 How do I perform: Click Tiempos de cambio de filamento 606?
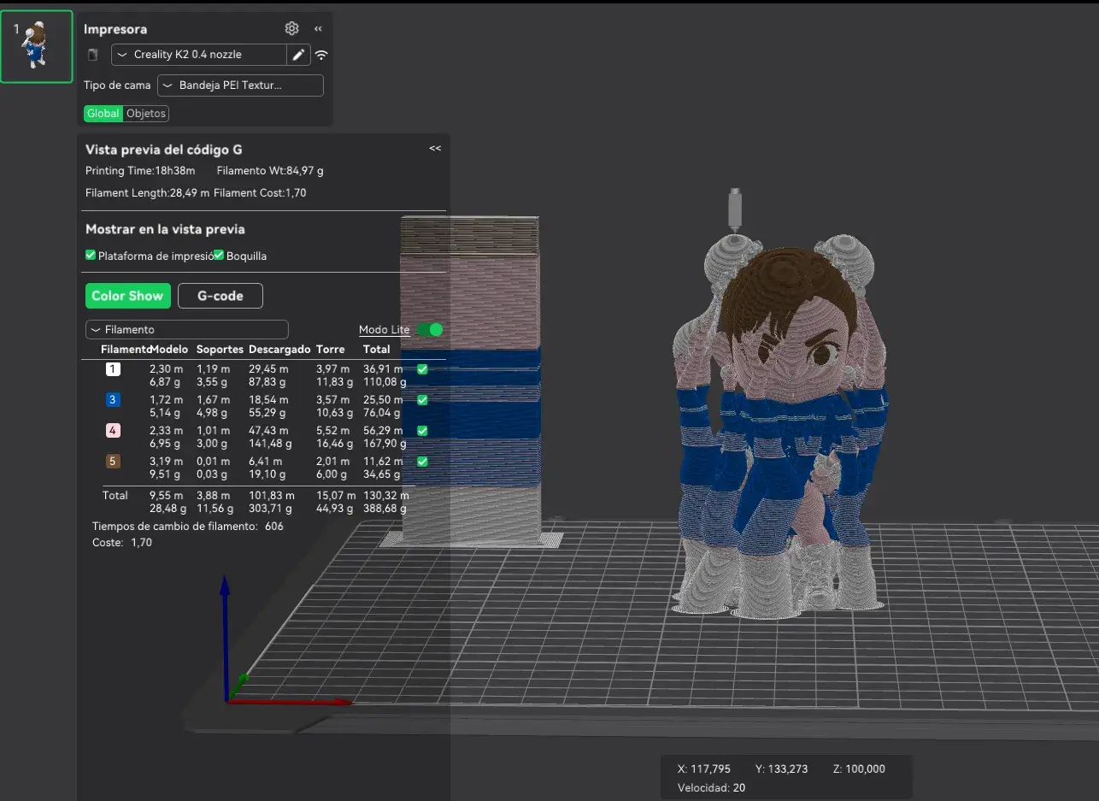pyautogui.click(x=188, y=527)
